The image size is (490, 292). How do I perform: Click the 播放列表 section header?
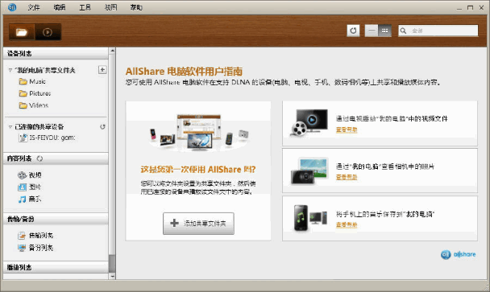point(56,267)
